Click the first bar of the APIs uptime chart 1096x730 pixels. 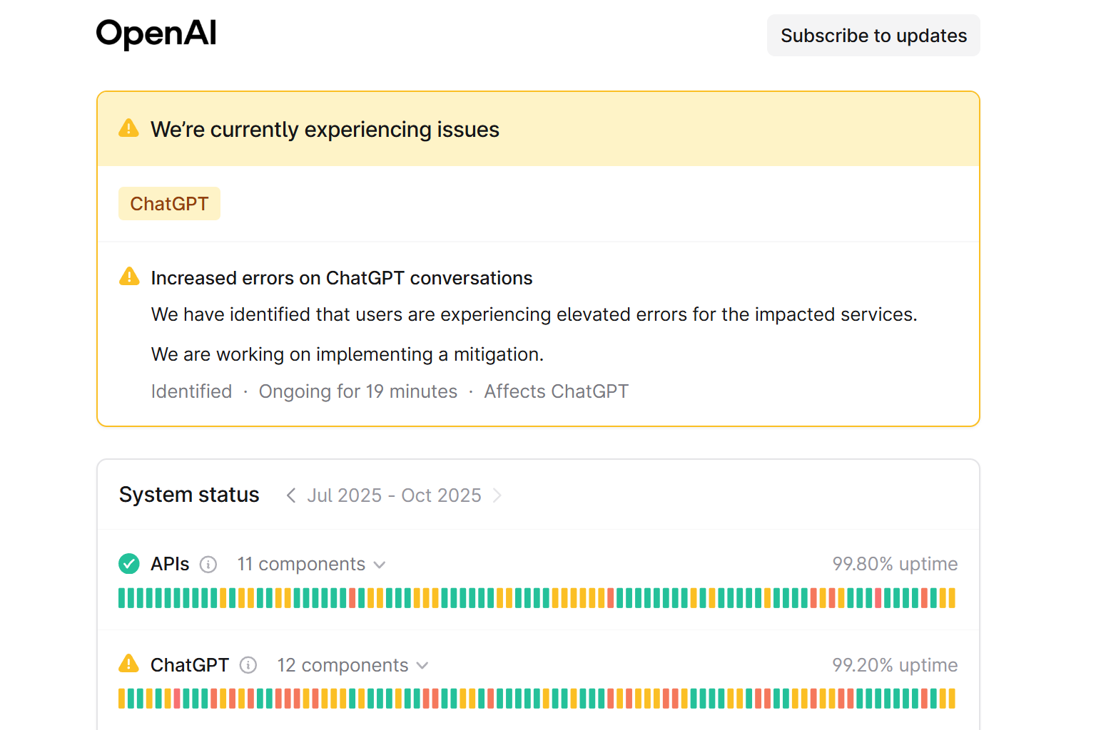click(x=122, y=598)
